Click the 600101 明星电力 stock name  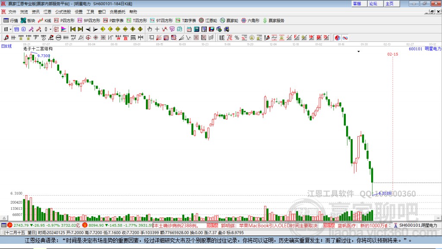point(425,49)
